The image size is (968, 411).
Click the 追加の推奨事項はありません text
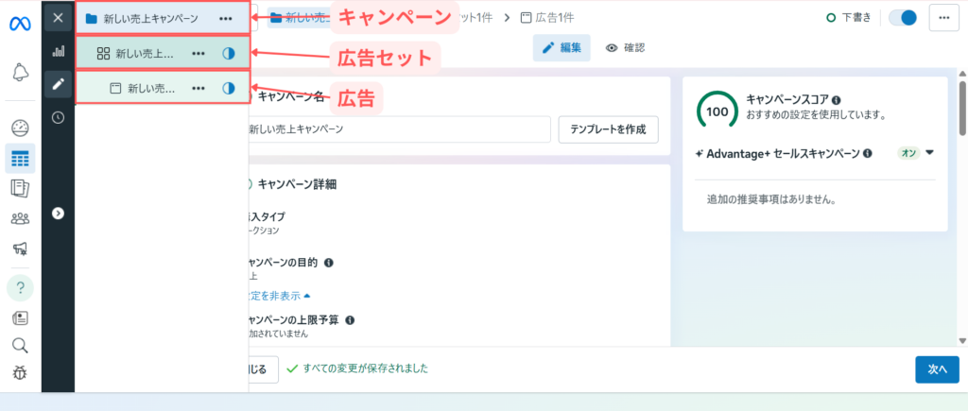point(771,200)
